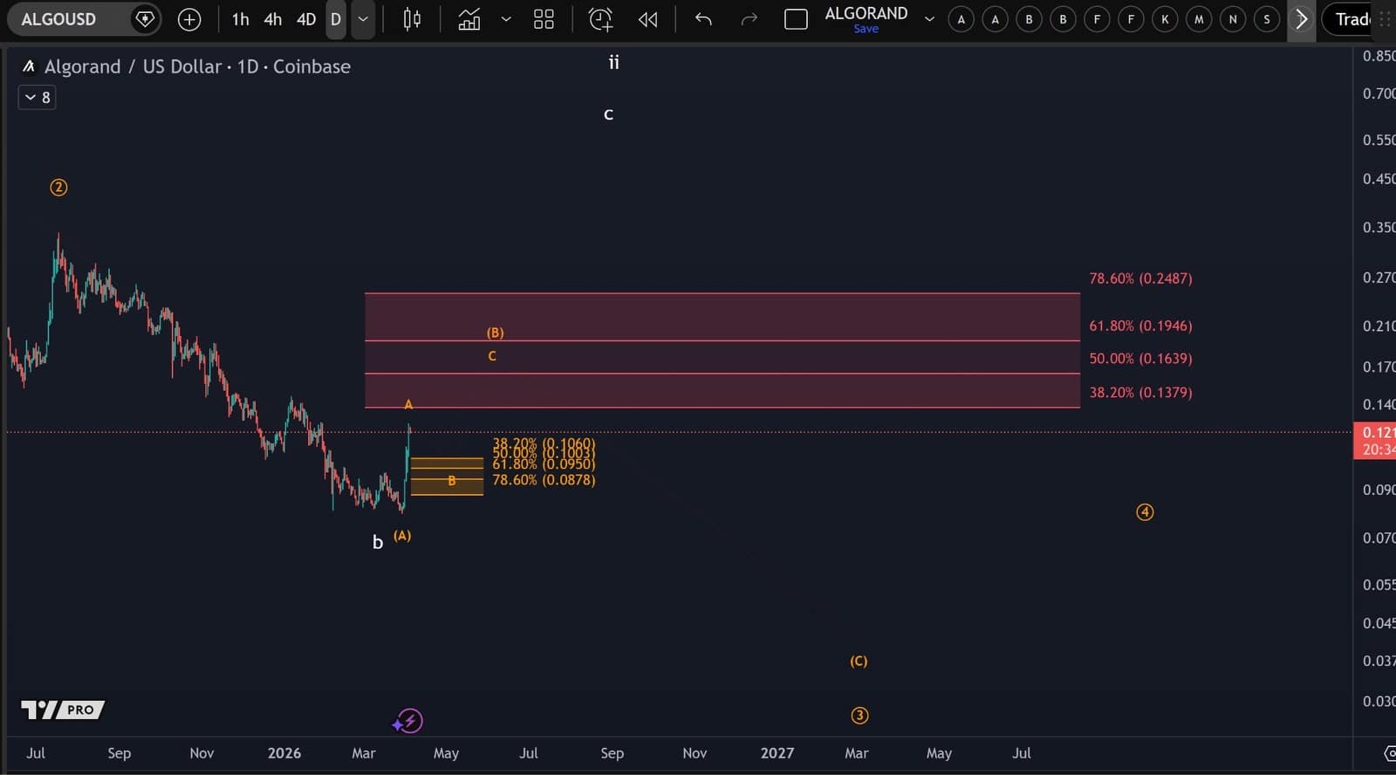The height and width of the screenshot is (775, 1396).
Task: Open the layout setup square icon
Action: click(796, 19)
